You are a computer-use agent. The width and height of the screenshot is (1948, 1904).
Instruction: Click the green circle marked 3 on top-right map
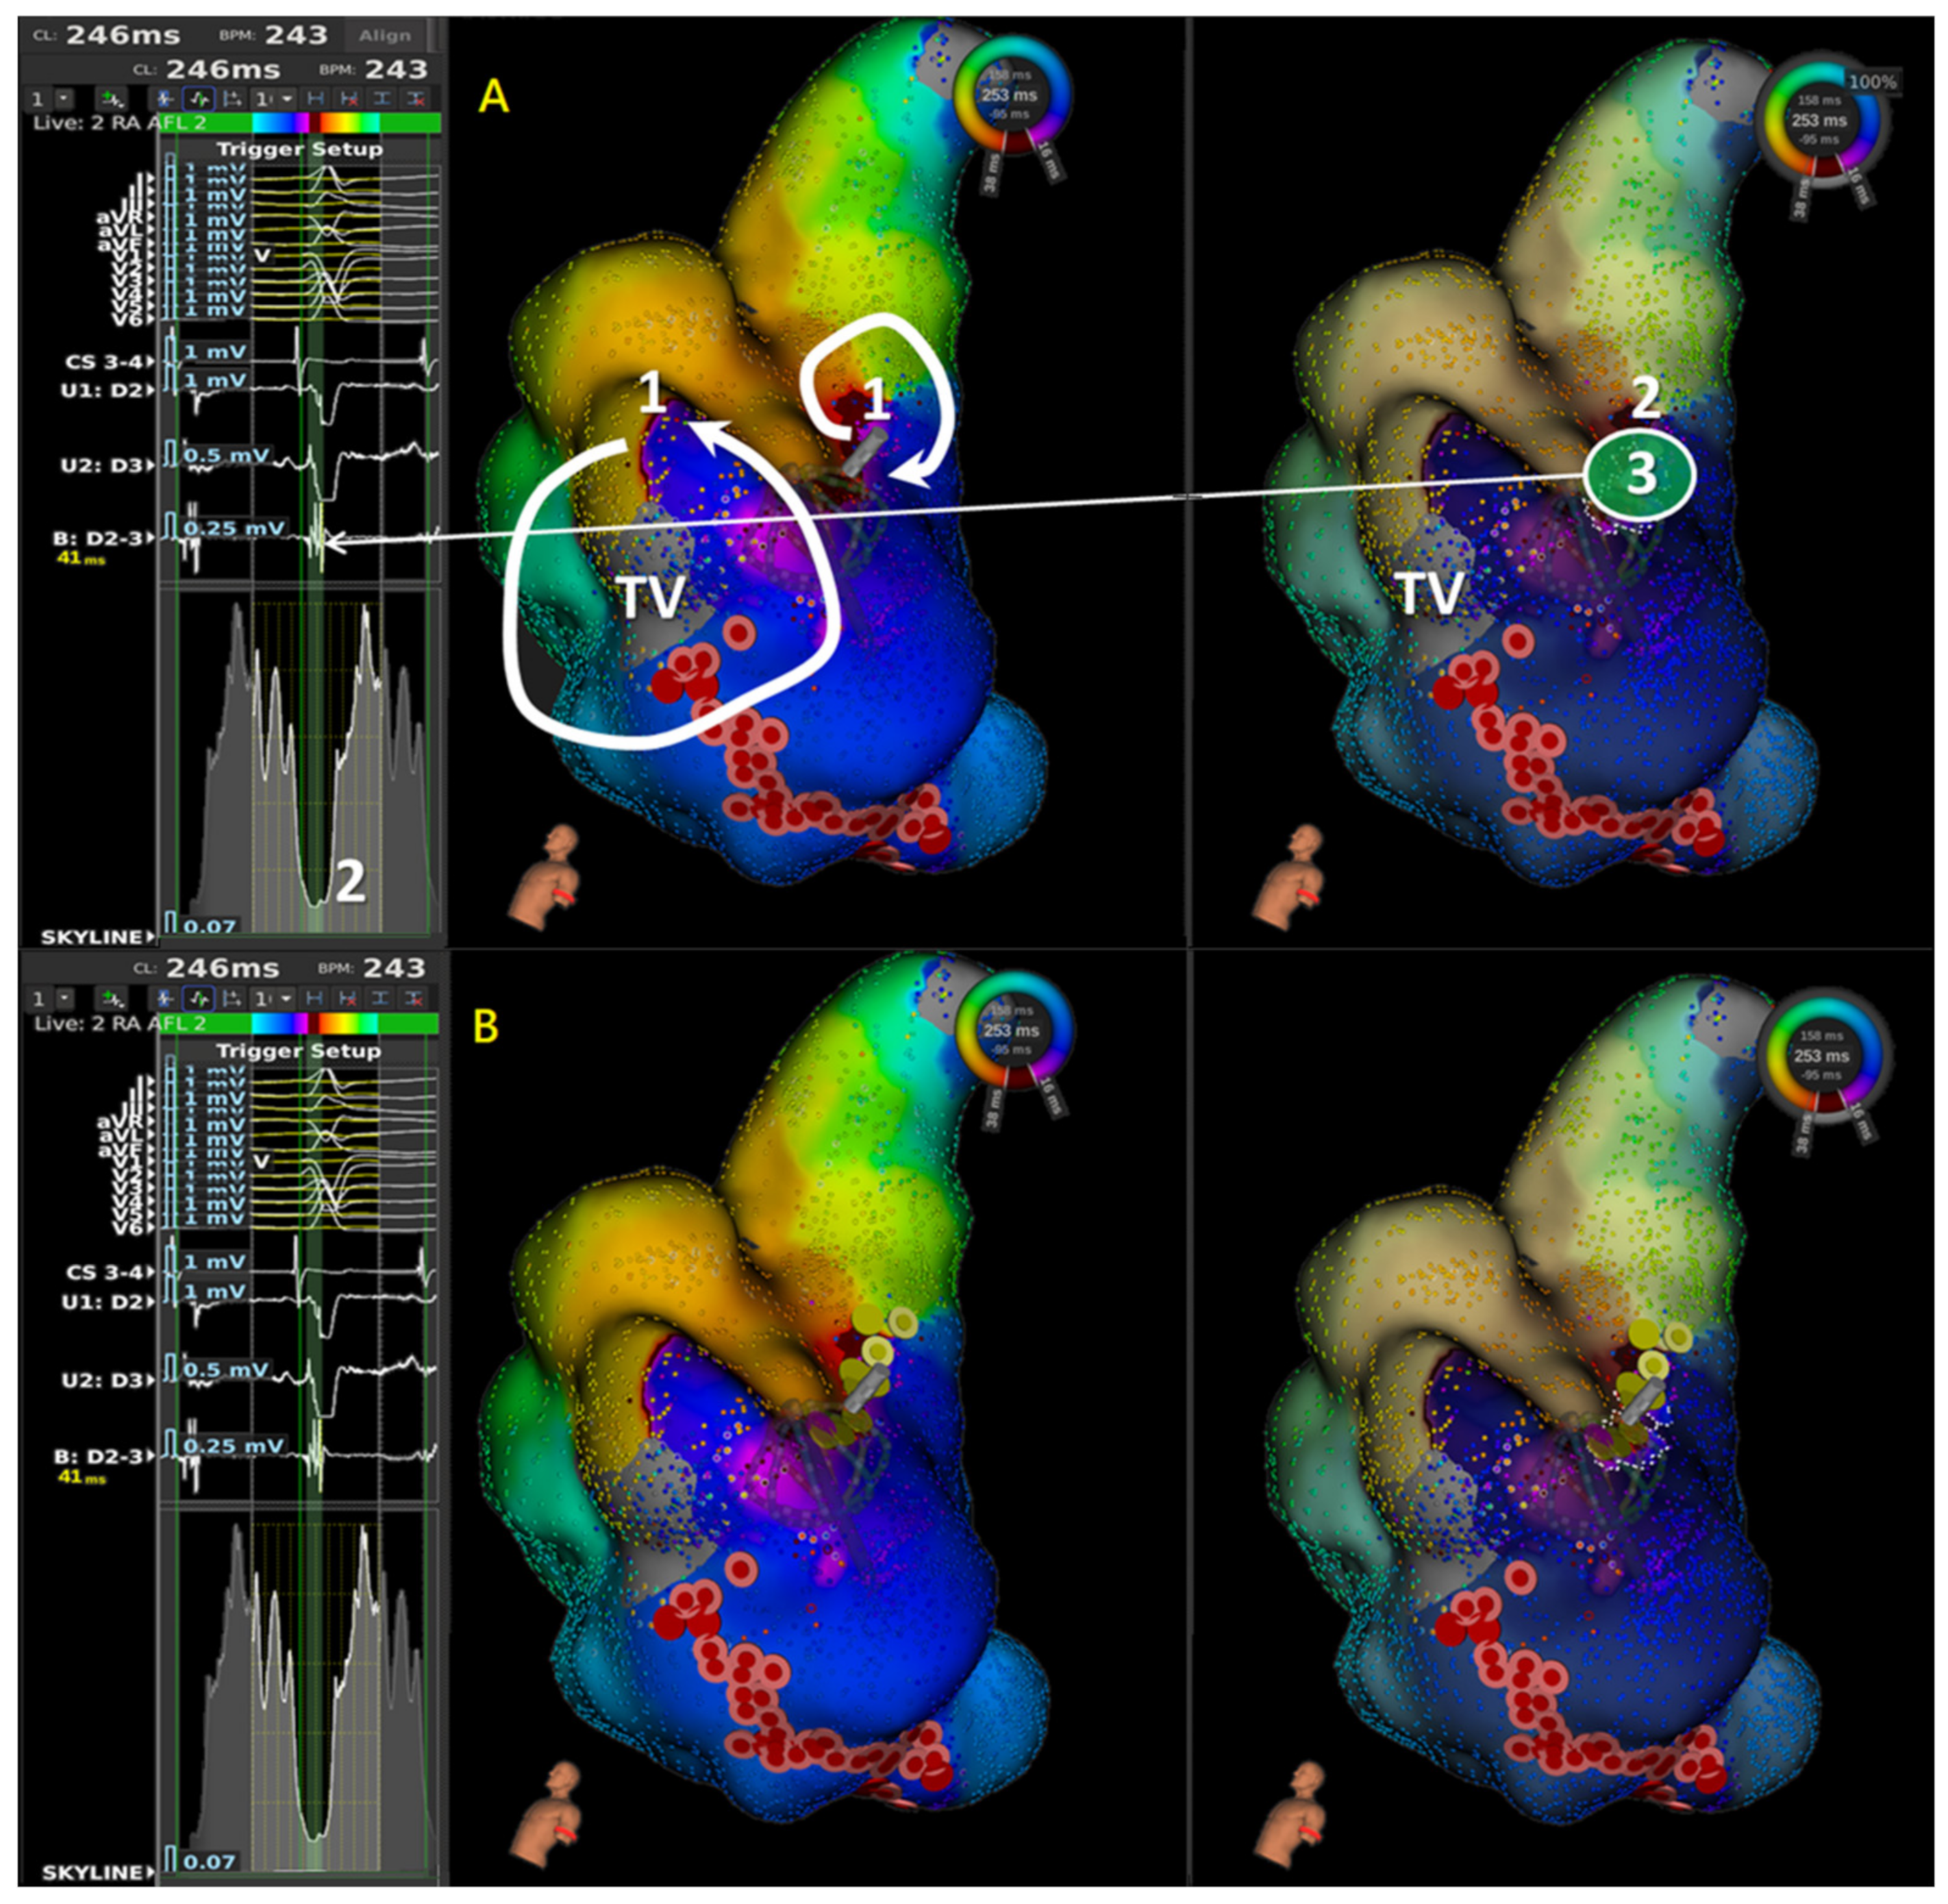(x=1639, y=474)
